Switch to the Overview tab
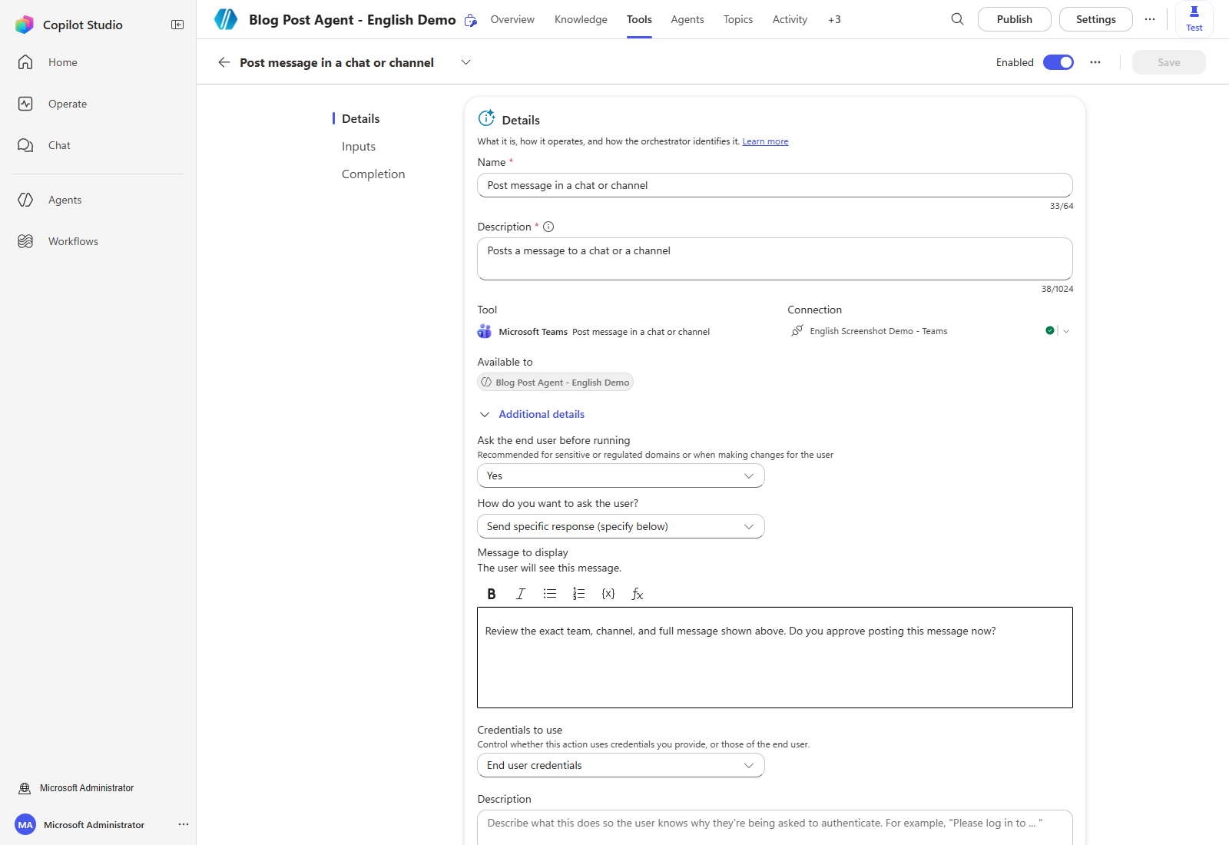This screenshot has width=1229, height=845. click(512, 19)
